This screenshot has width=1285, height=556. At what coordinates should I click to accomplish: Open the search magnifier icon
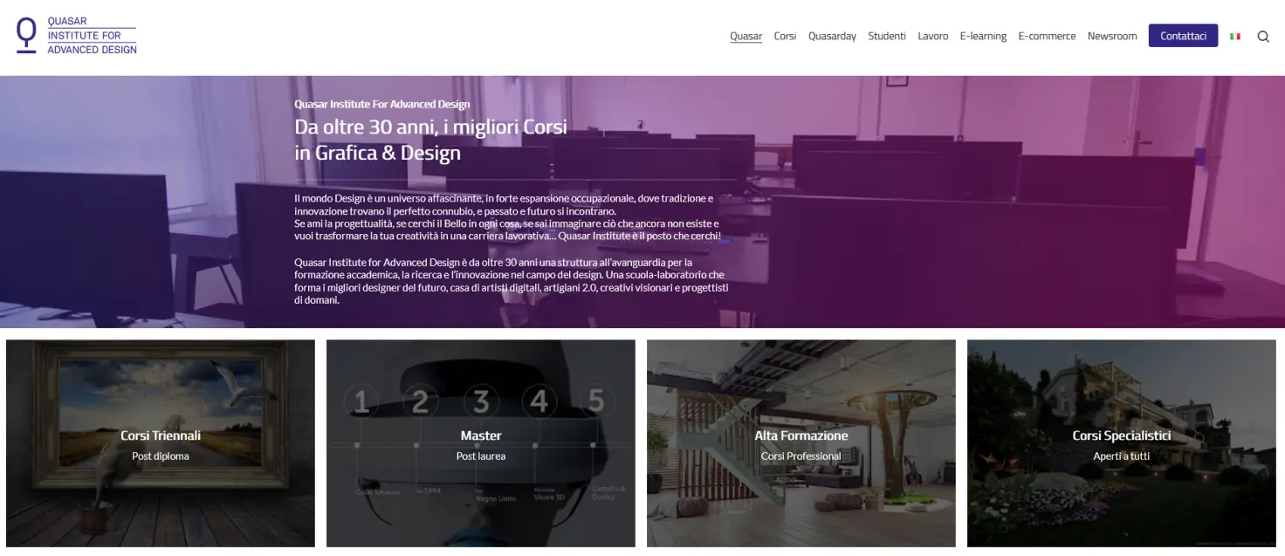click(x=1263, y=37)
